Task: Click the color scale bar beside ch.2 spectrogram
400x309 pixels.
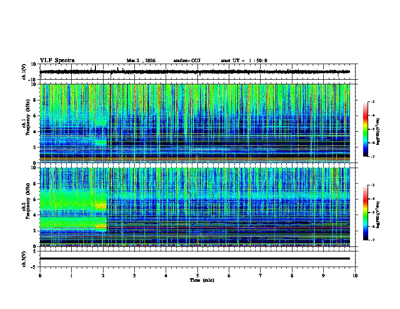Action: point(366,213)
